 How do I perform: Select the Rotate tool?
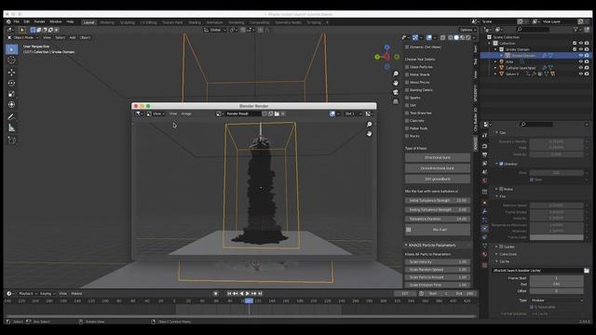12,83
